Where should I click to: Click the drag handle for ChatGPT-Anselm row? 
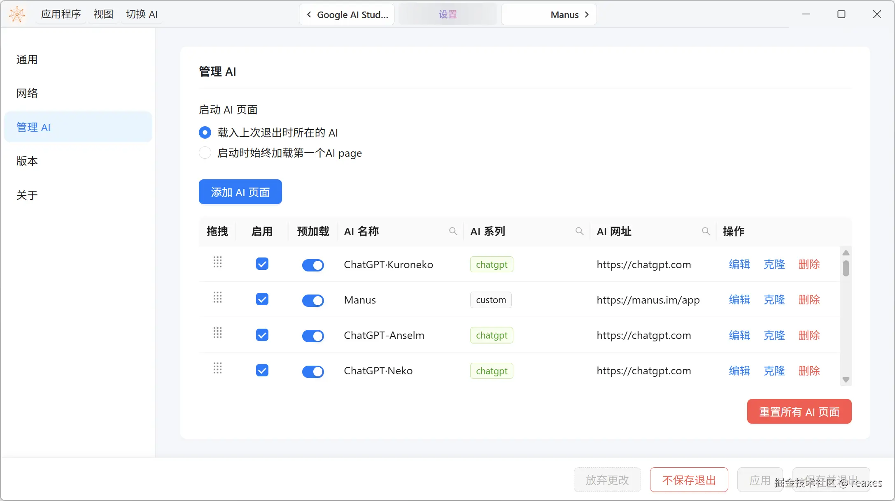click(217, 333)
